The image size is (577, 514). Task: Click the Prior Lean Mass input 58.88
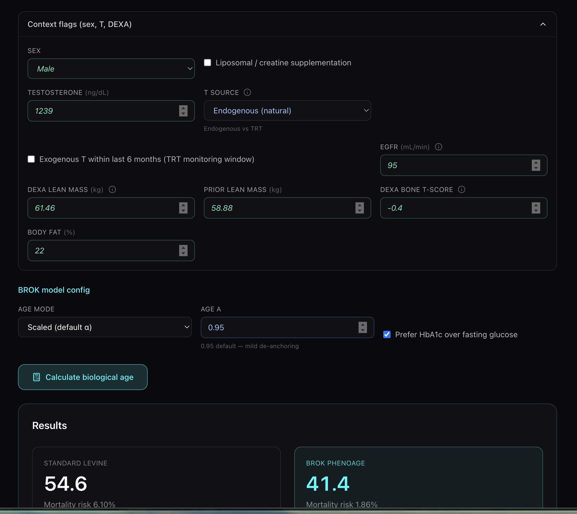click(x=287, y=208)
